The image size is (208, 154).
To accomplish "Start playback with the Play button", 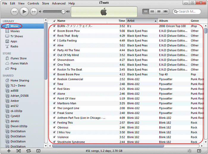I will point(24,12).
